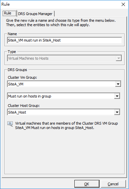Click the Cluster Vm Group label
This screenshot has width=129, height=189.
tap(22, 77)
